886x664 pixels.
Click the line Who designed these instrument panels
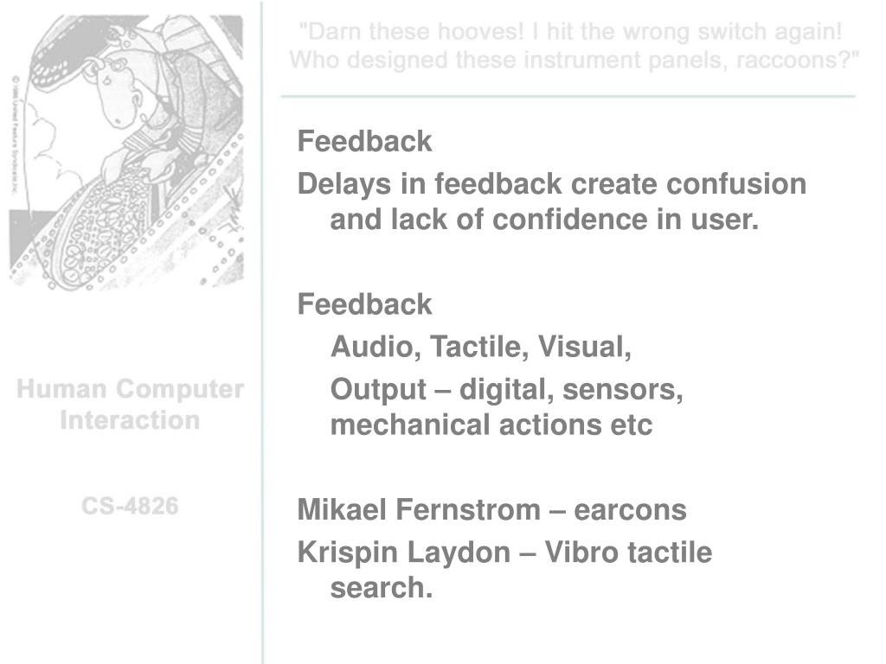pyautogui.click(x=575, y=60)
